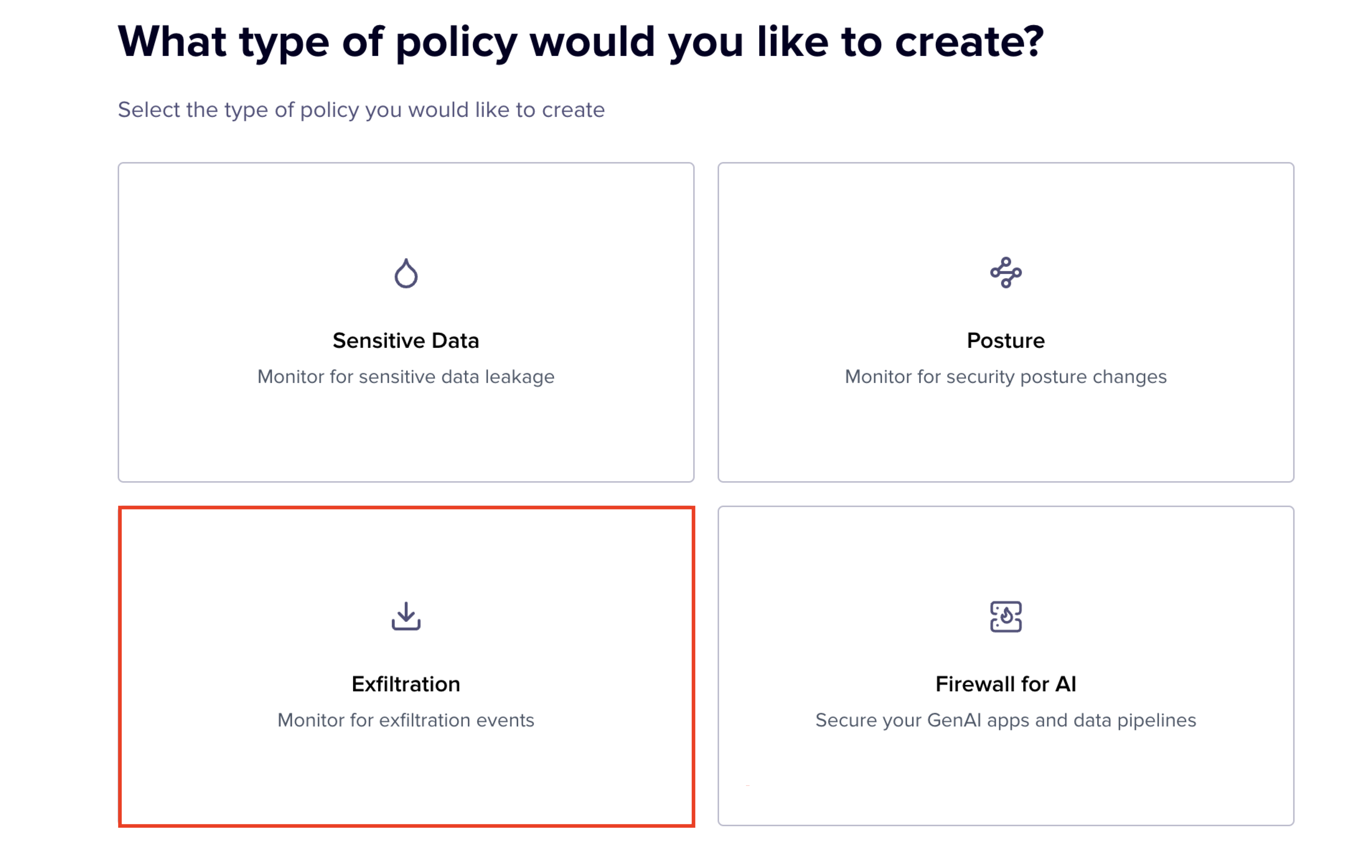Viewport: 1352px width, 852px height.
Task: Click the water droplet Sensitive Data icon
Action: [406, 273]
